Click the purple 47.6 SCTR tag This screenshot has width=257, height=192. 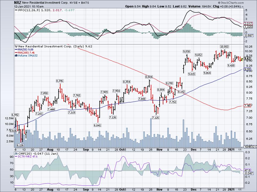point(247,170)
